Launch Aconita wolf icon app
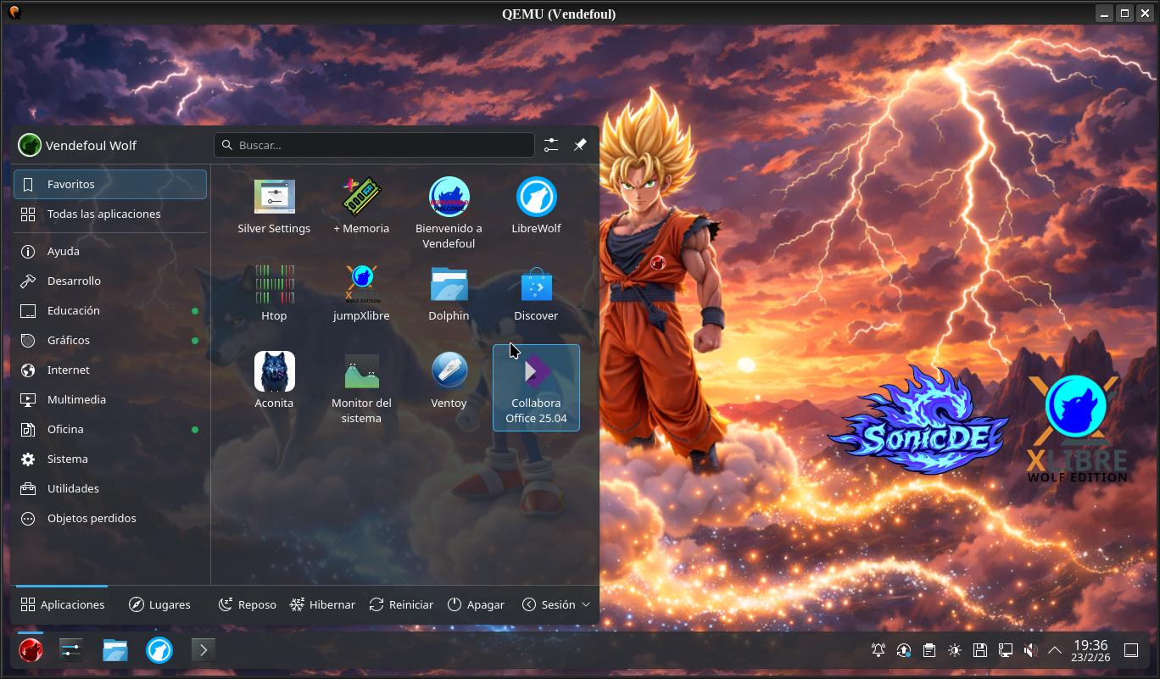The width and height of the screenshot is (1160, 679). (x=274, y=372)
